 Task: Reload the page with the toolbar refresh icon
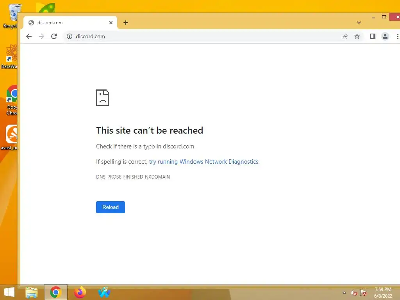[x=54, y=36]
